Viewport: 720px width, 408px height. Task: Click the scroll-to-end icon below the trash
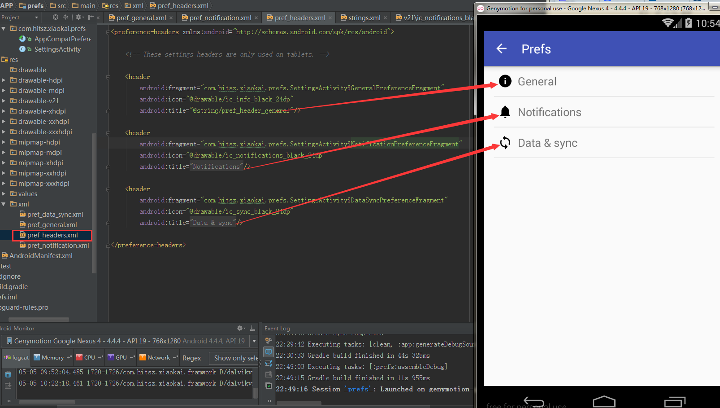[8, 386]
